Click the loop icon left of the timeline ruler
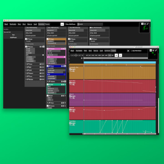164x164 pixels. tap(82, 58)
